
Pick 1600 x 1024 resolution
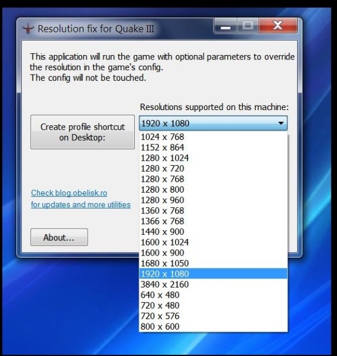(213, 242)
